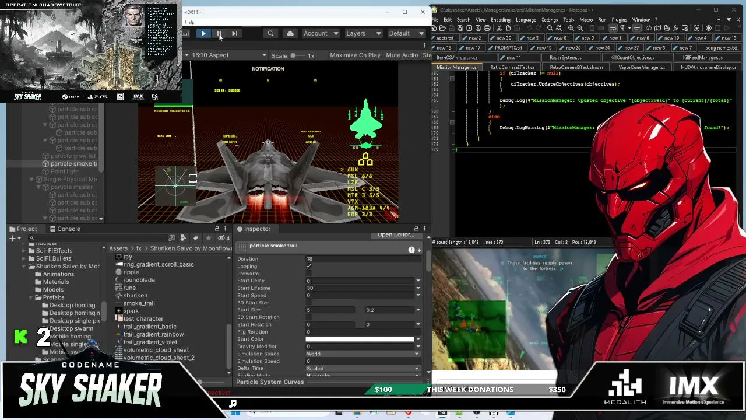Open Unity cloud services icon
The image size is (746, 420).
[x=290, y=34]
